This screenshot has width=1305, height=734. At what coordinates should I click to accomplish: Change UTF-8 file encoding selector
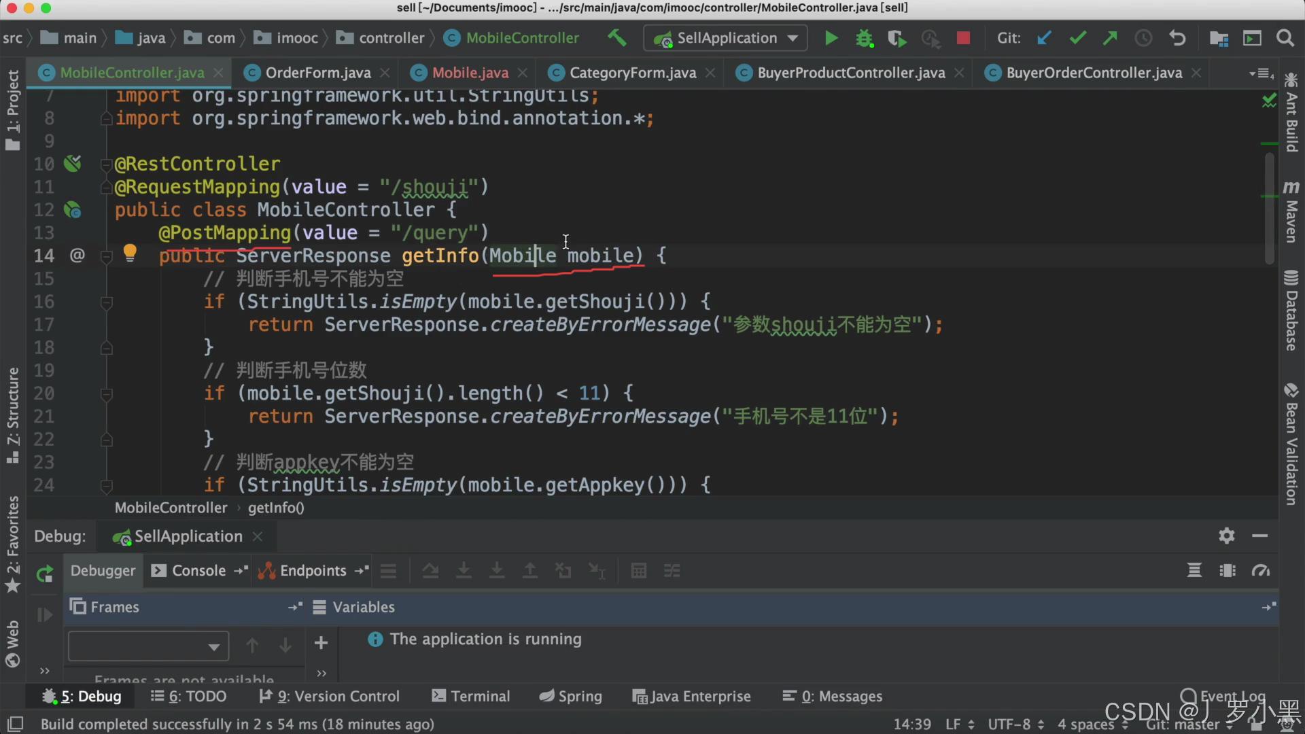click(x=1015, y=724)
